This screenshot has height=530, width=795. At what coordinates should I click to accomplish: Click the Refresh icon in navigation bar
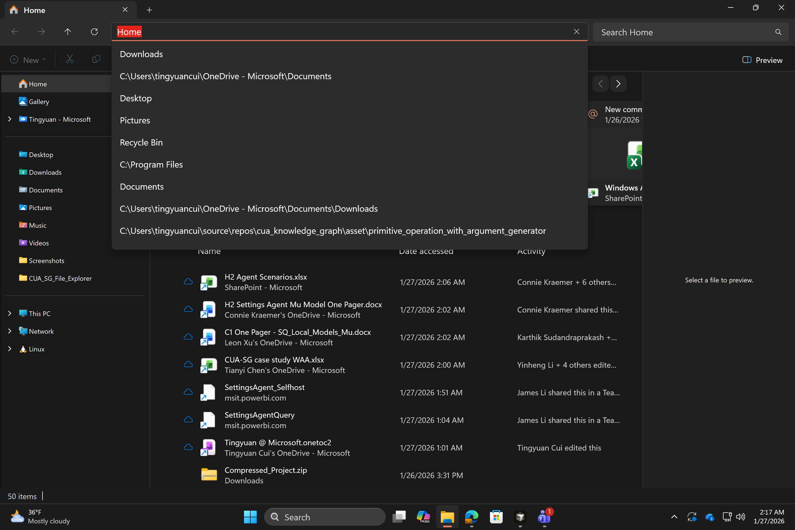pyautogui.click(x=94, y=32)
